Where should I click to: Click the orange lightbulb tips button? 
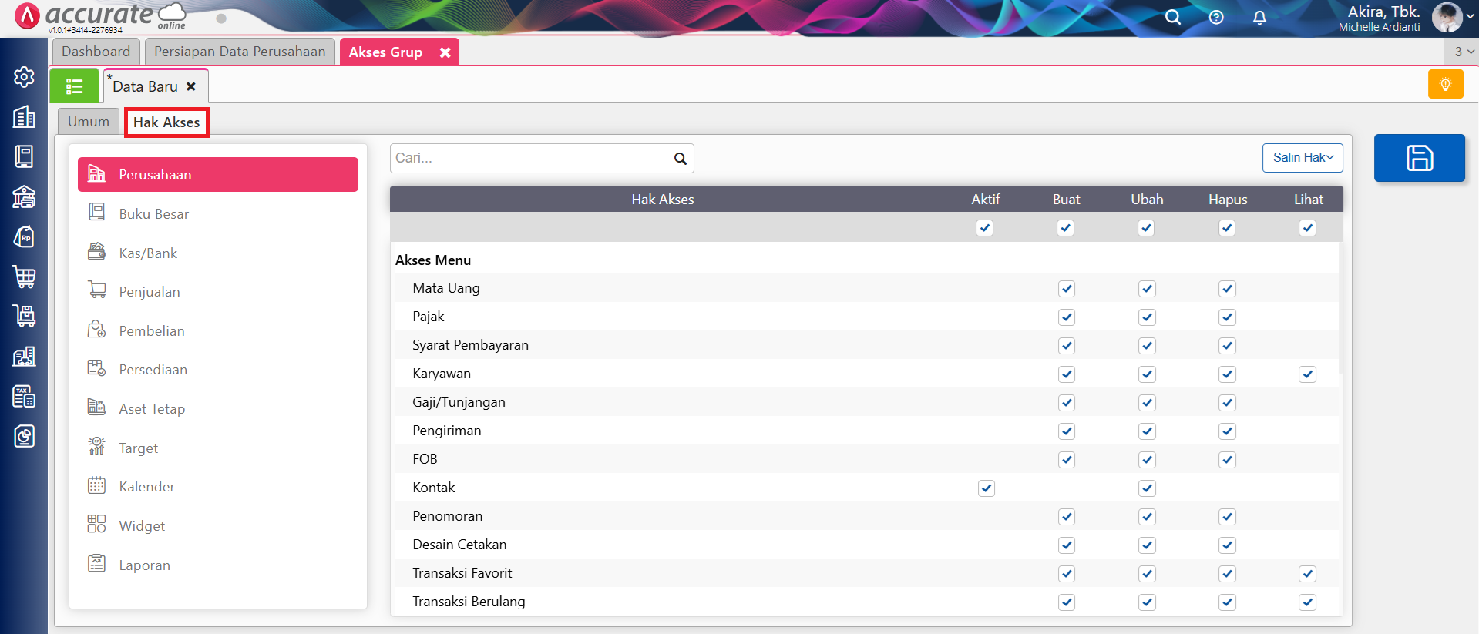(x=1445, y=84)
